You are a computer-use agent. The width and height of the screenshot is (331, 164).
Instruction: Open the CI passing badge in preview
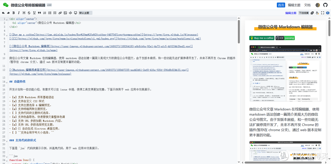coord(285,38)
